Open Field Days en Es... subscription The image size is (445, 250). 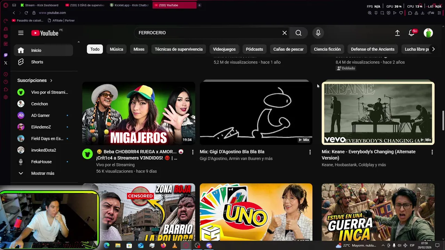click(43, 139)
